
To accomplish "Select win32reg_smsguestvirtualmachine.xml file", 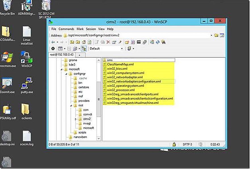I will pyautogui.click(x=133, y=103).
